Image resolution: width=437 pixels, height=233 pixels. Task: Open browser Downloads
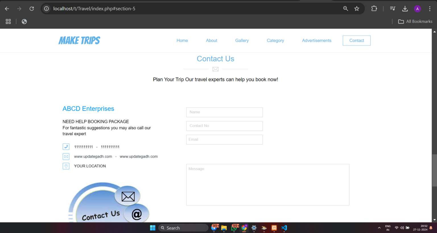tap(405, 9)
